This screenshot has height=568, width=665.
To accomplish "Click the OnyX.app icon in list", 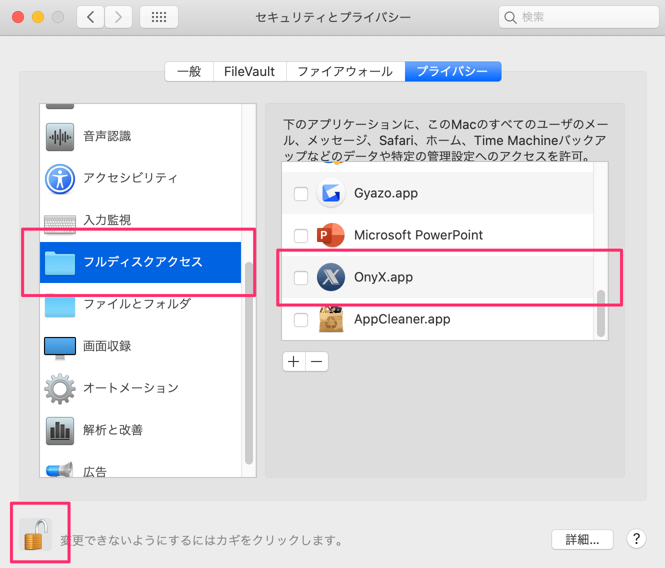I will pyautogui.click(x=331, y=277).
